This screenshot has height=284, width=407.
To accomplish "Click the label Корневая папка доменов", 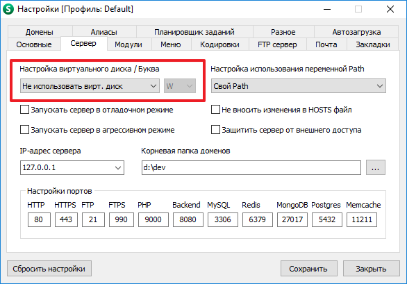I will pos(185,151).
